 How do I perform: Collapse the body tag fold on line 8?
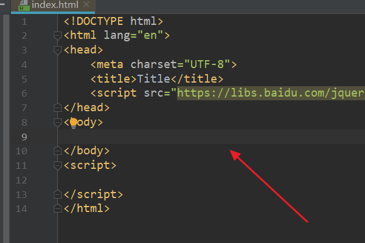point(57,122)
